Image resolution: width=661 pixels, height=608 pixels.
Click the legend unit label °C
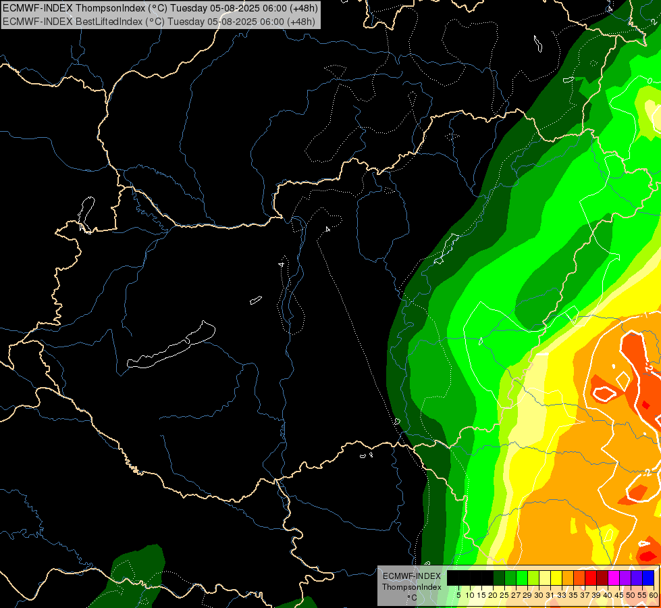pos(412,598)
